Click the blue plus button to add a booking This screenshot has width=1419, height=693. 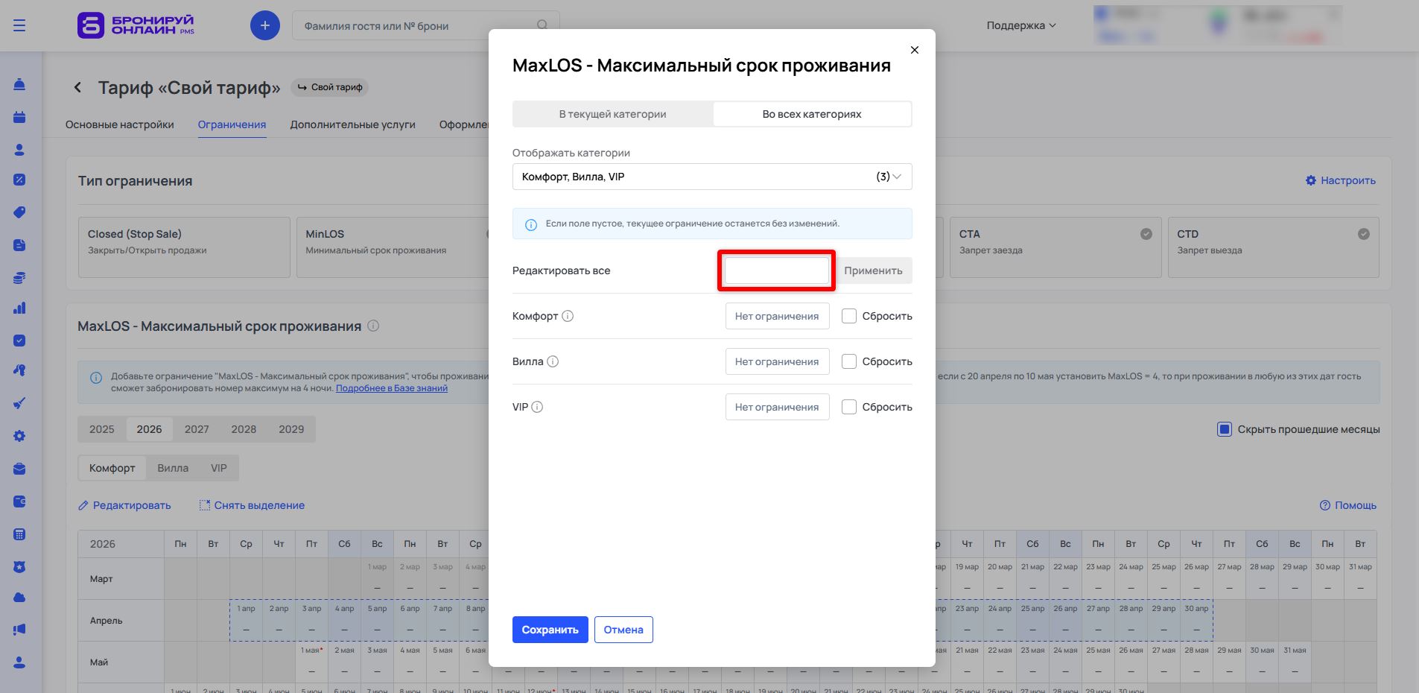click(x=264, y=26)
